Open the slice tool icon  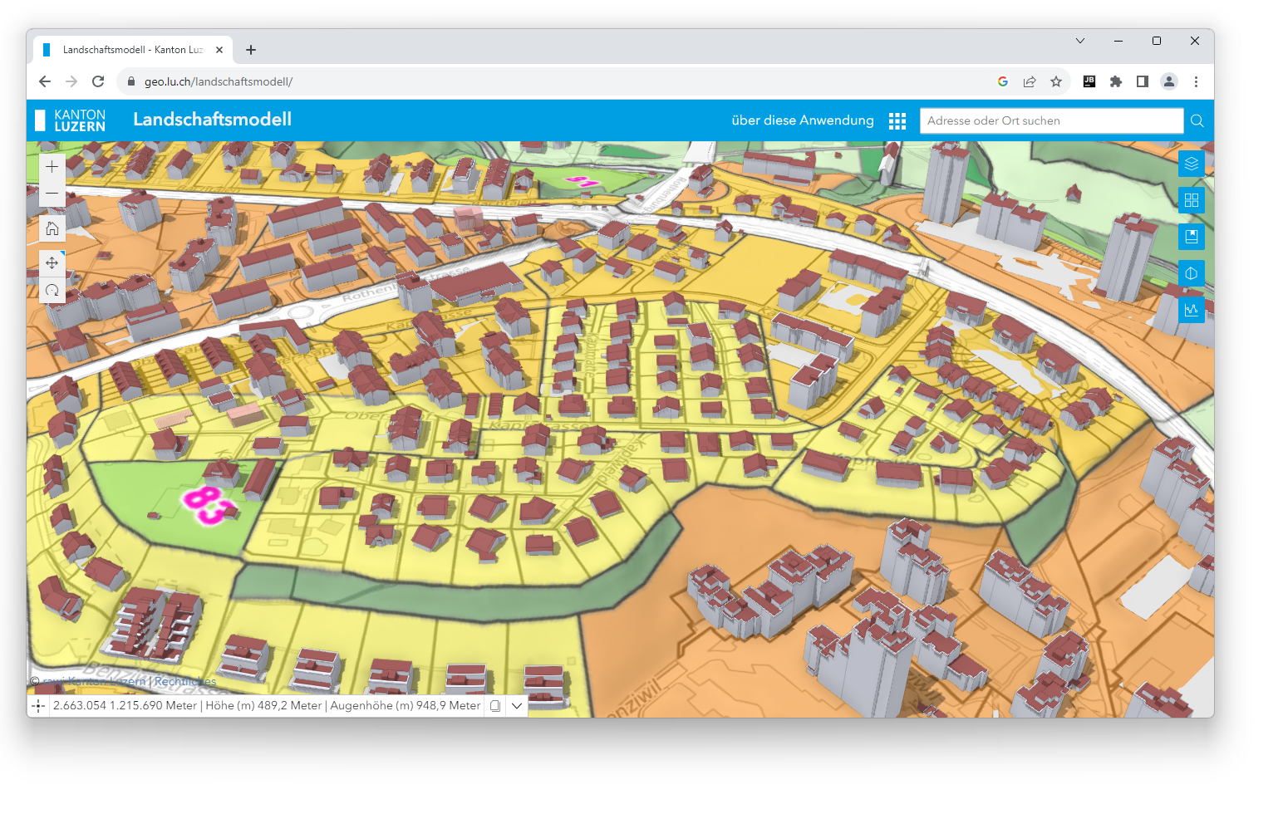point(1191,273)
